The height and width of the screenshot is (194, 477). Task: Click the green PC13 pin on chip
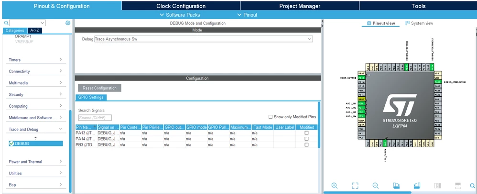coord(361,78)
